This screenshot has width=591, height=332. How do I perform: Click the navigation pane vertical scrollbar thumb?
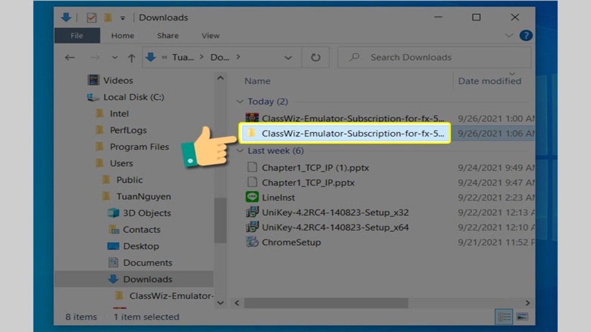(x=220, y=221)
